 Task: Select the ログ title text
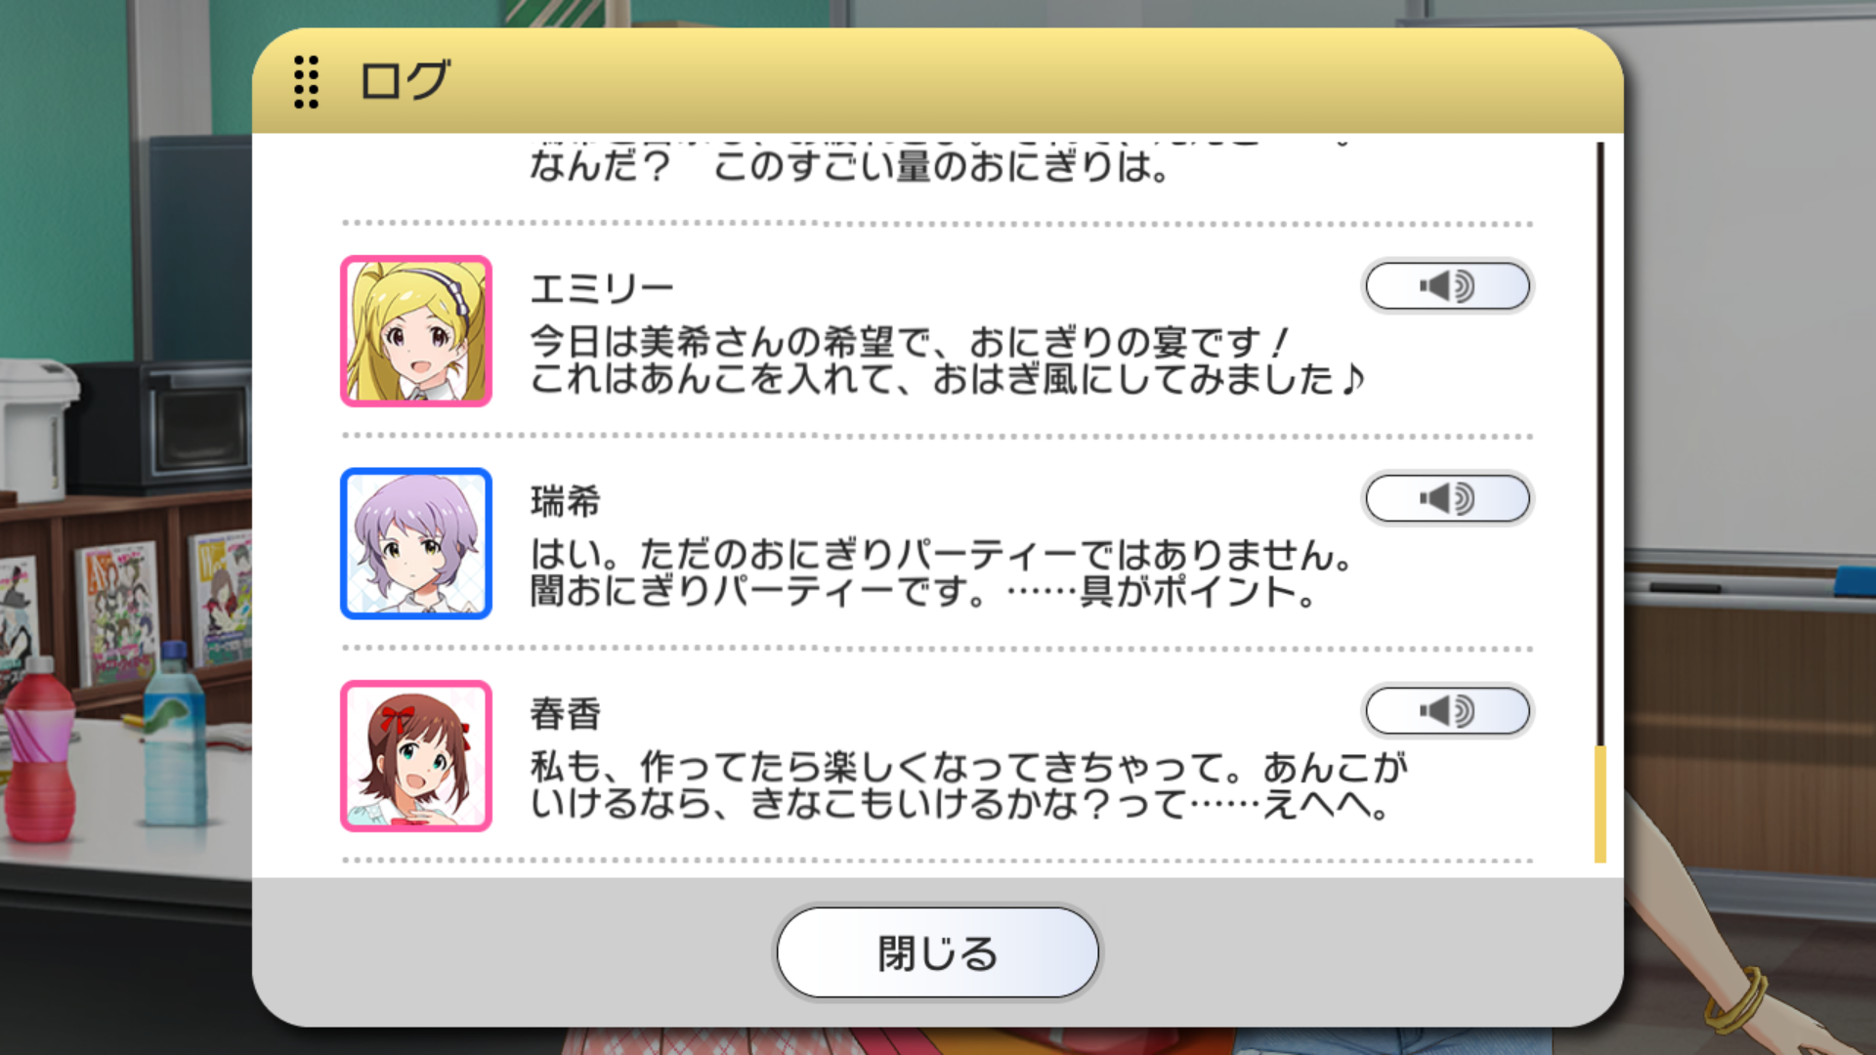pyautogui.click(x=405, y=80)
